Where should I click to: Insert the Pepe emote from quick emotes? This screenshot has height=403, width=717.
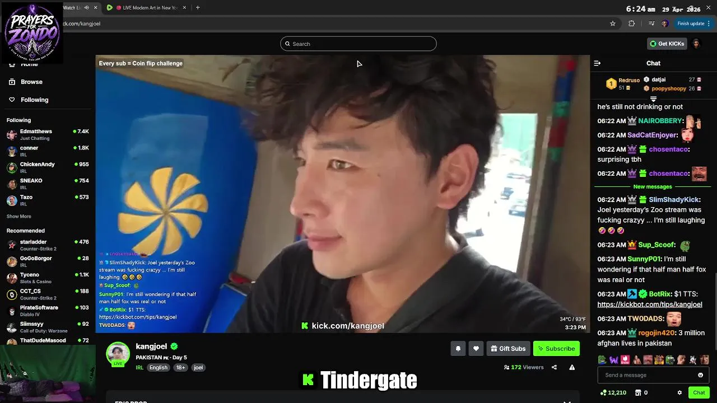tap(602, 360)
